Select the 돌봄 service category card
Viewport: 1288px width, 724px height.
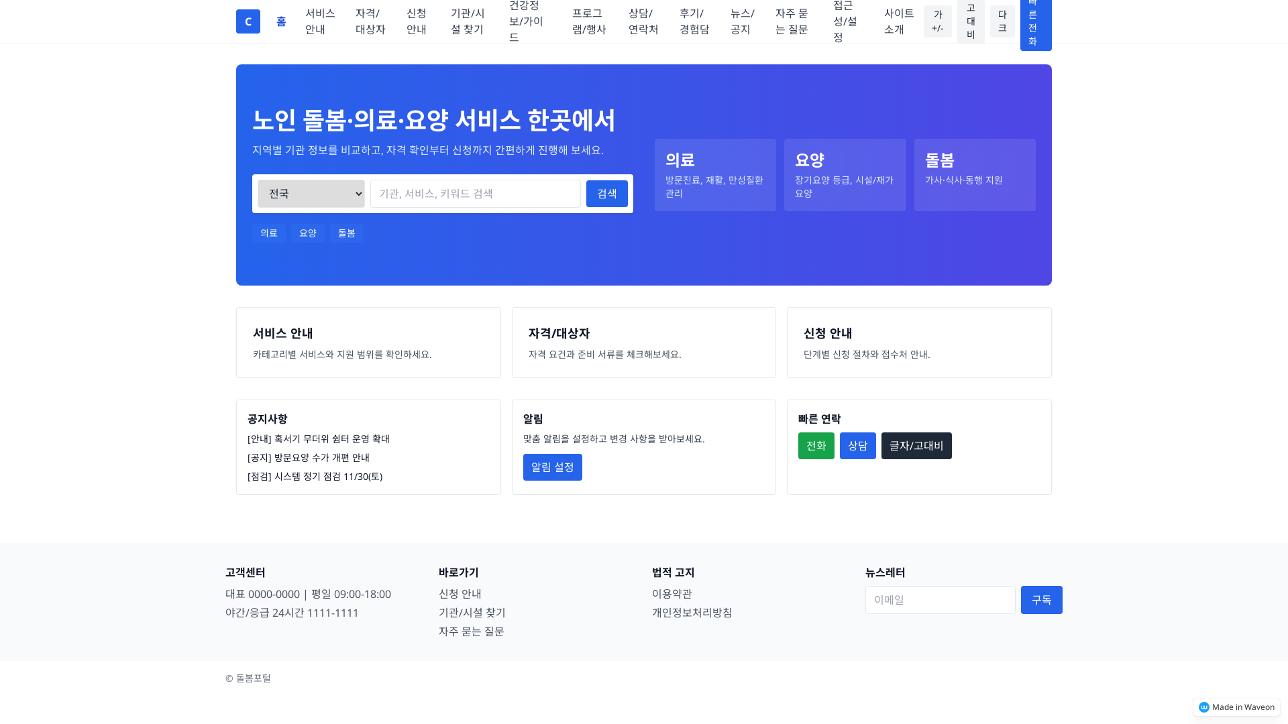974,174
